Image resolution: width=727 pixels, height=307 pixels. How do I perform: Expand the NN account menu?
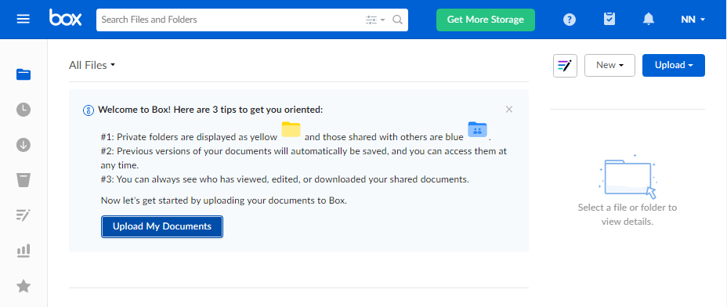coord(693,20)
